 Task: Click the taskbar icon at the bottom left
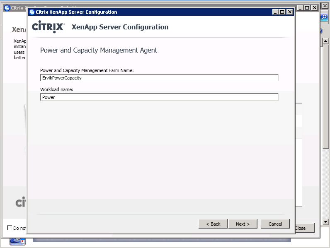coord(17,242)
